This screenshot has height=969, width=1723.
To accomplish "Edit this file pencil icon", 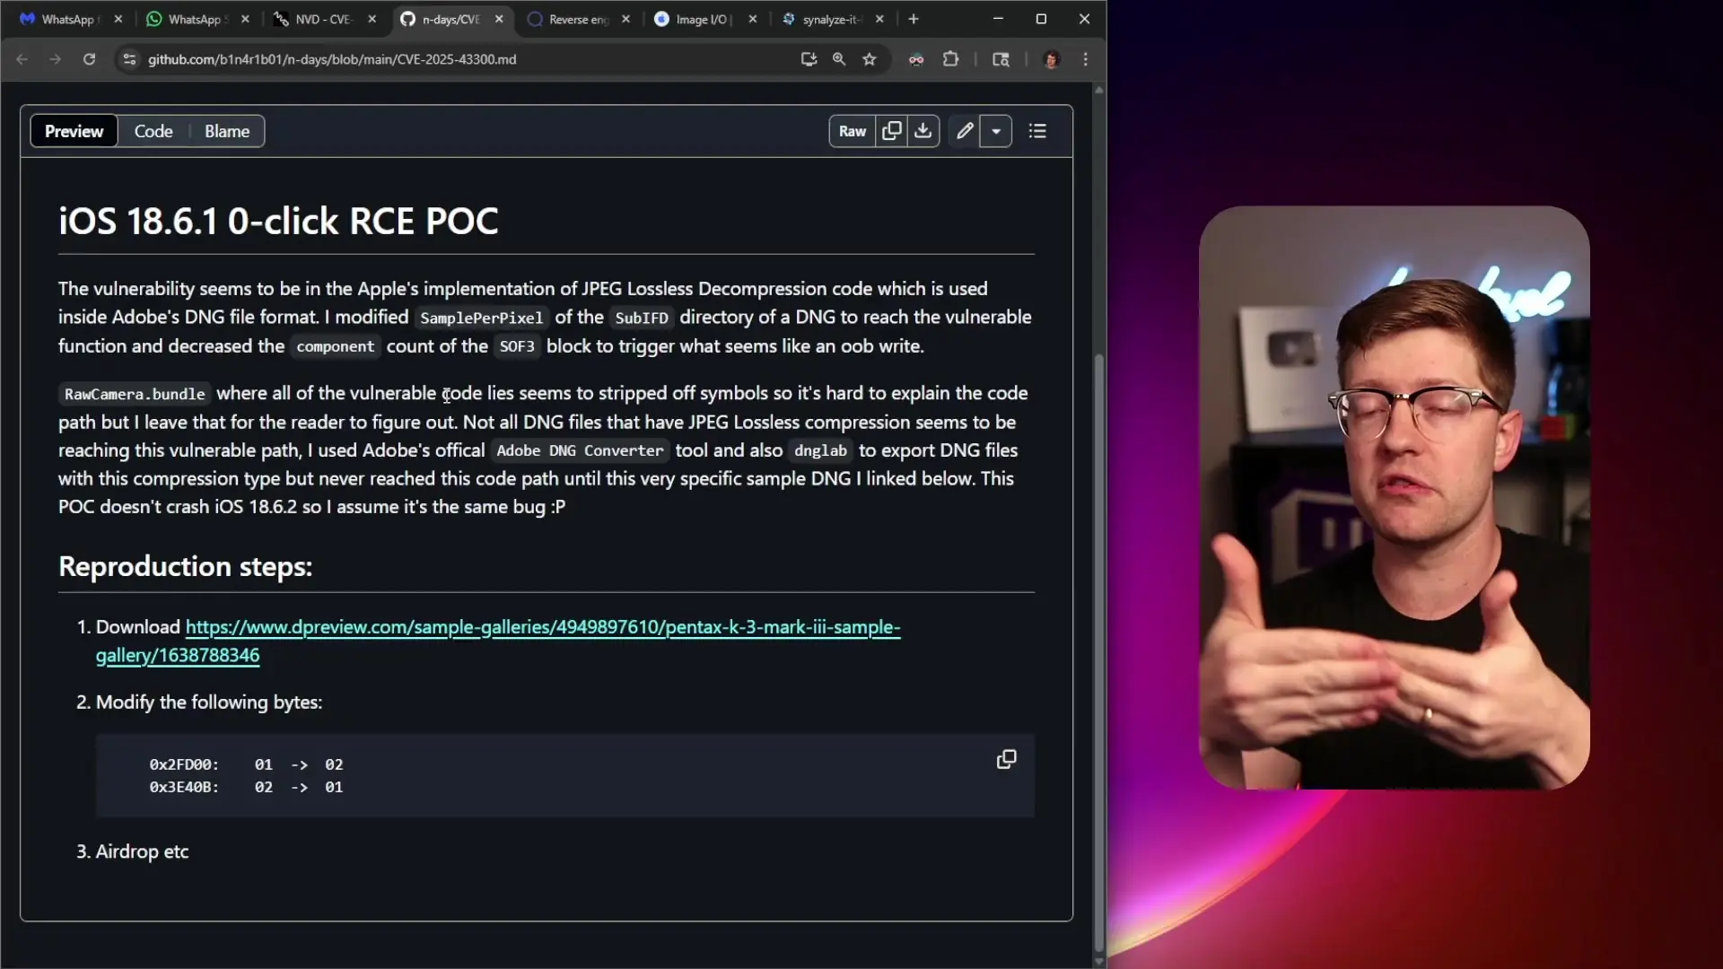I will [965, 131].
